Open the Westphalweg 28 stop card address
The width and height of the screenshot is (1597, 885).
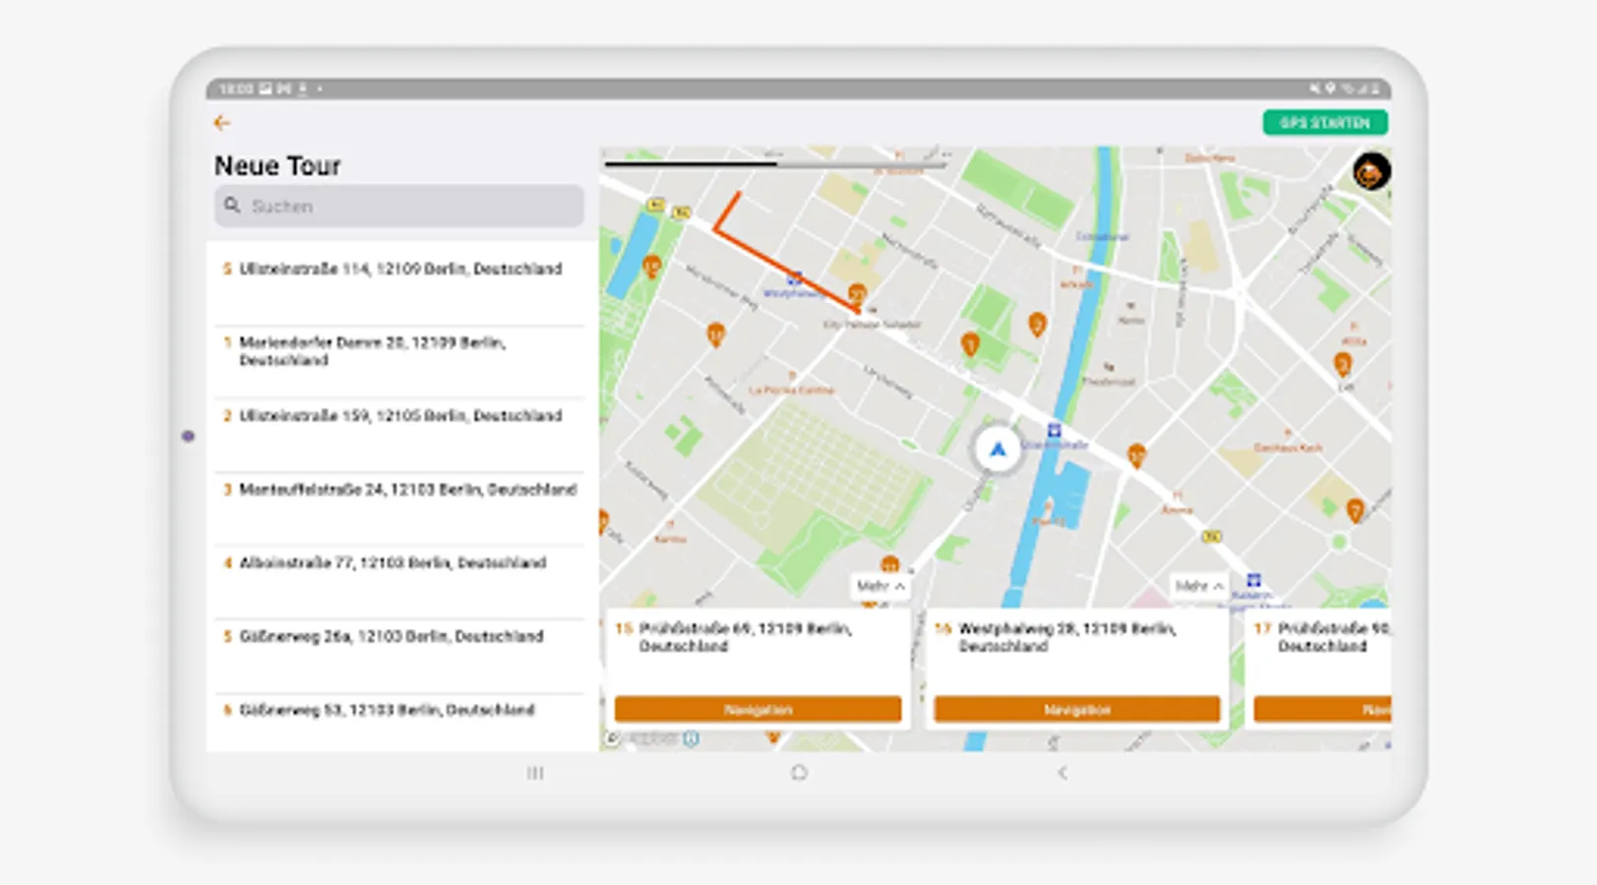point(1068,637)
